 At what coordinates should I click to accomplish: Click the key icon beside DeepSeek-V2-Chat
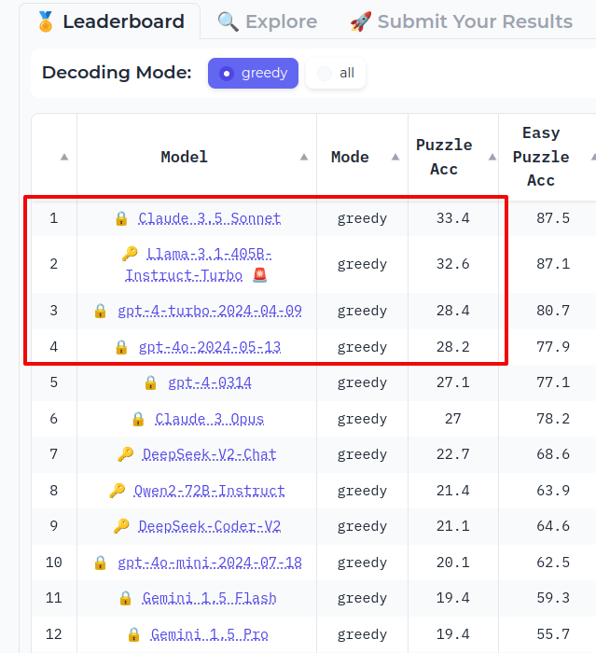(x=125, y=454)
